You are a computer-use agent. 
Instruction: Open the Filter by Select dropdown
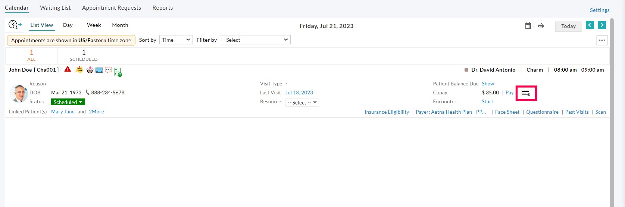click(255, 40)
